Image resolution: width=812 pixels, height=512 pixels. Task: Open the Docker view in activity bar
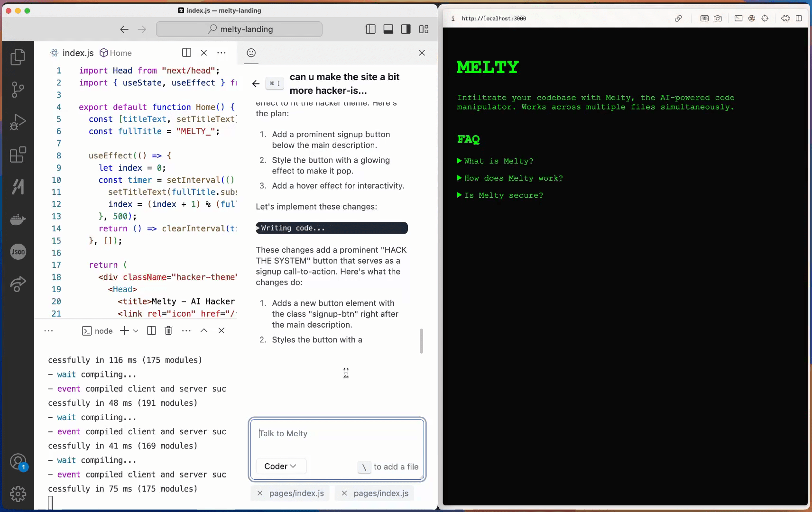(18, 219)
